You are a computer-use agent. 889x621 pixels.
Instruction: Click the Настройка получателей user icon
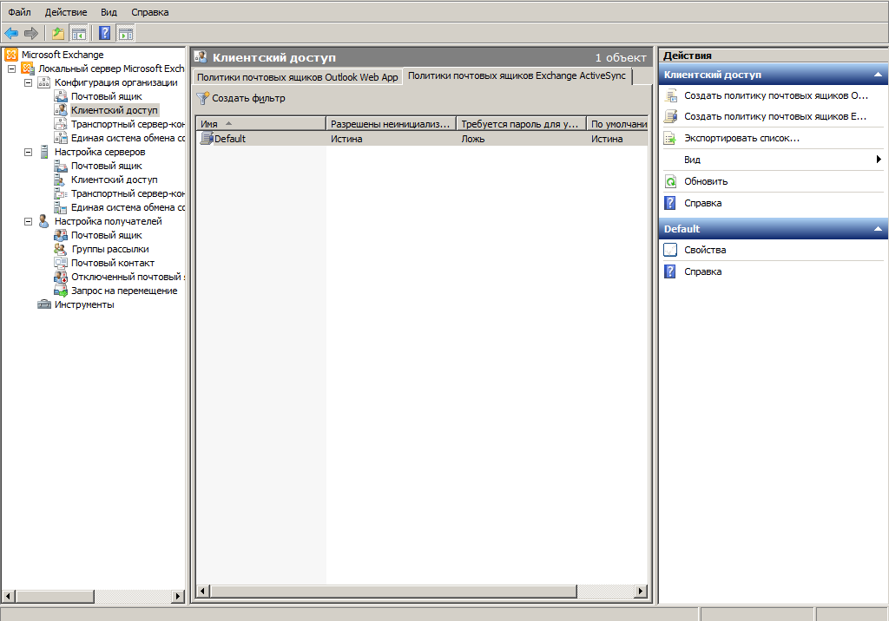(43, 221)
